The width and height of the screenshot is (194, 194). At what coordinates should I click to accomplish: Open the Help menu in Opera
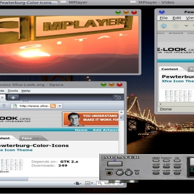click(x=26, y=91)
